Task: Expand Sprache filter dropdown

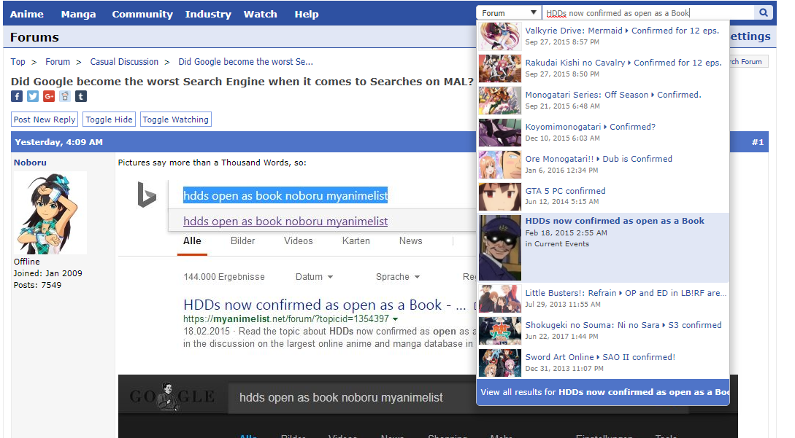Action: coord(398,277)
